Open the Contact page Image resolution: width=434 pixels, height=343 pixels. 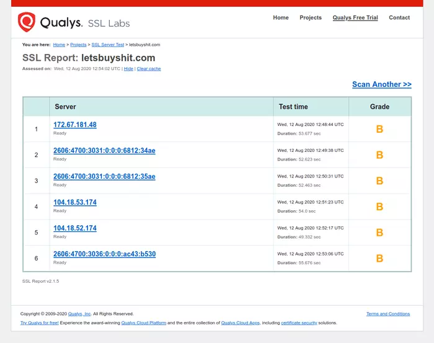click(x=399, y=17)
